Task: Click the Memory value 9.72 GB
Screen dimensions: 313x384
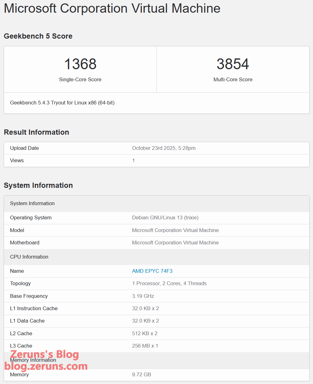Action: pos(142,374)
